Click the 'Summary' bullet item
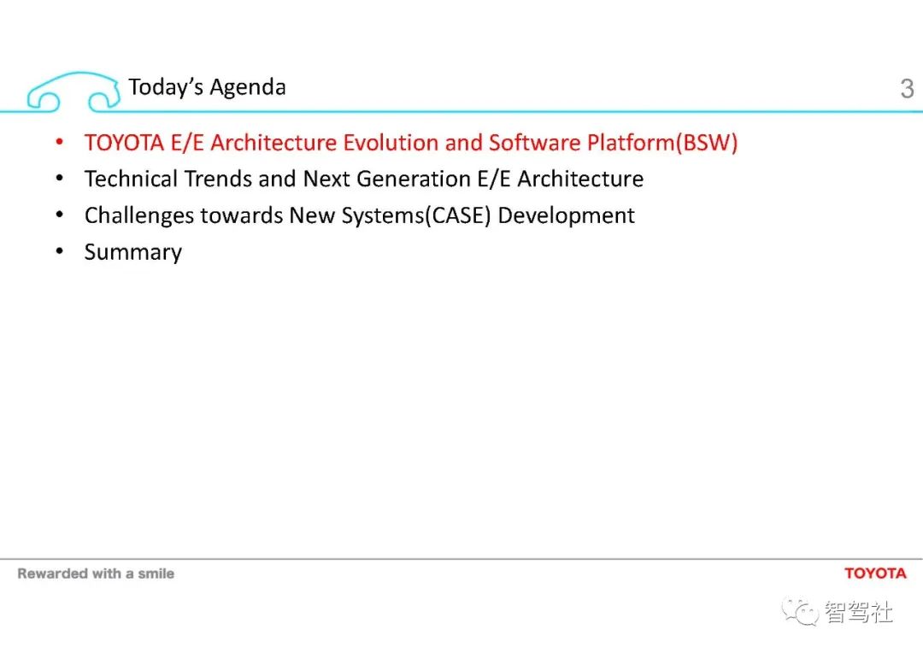This screenshot has width=923, height=653. pos(133,252)
